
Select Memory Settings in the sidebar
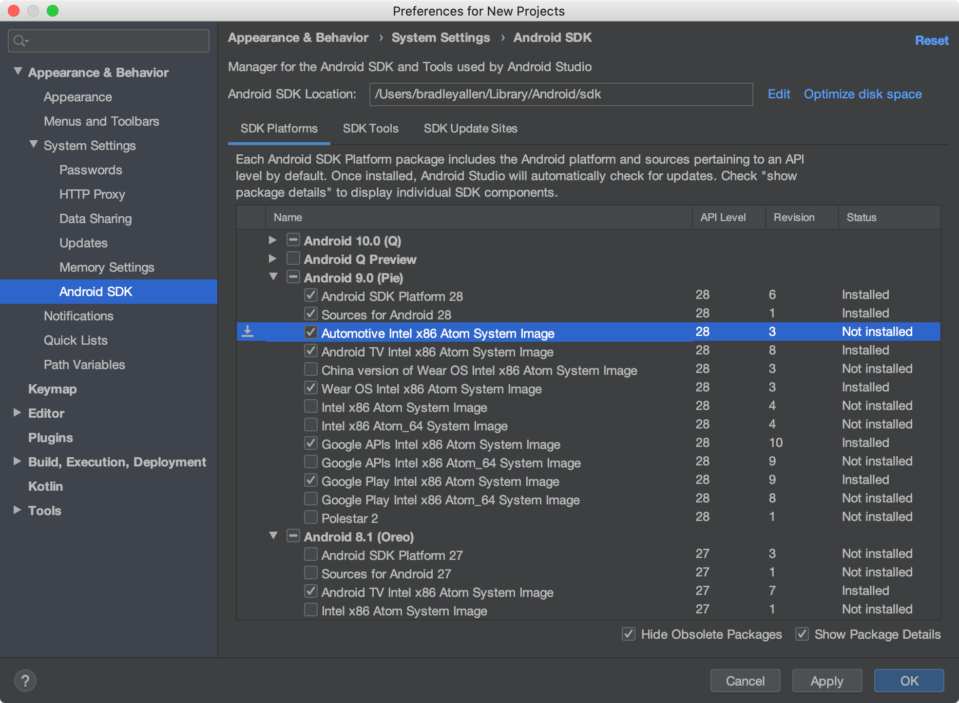107,267
